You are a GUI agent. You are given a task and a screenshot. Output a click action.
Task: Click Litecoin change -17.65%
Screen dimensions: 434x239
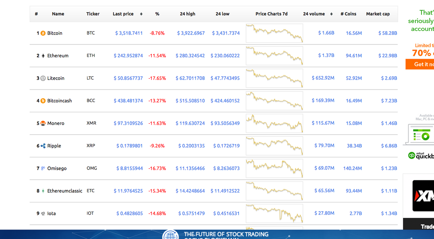coord(157,78)
